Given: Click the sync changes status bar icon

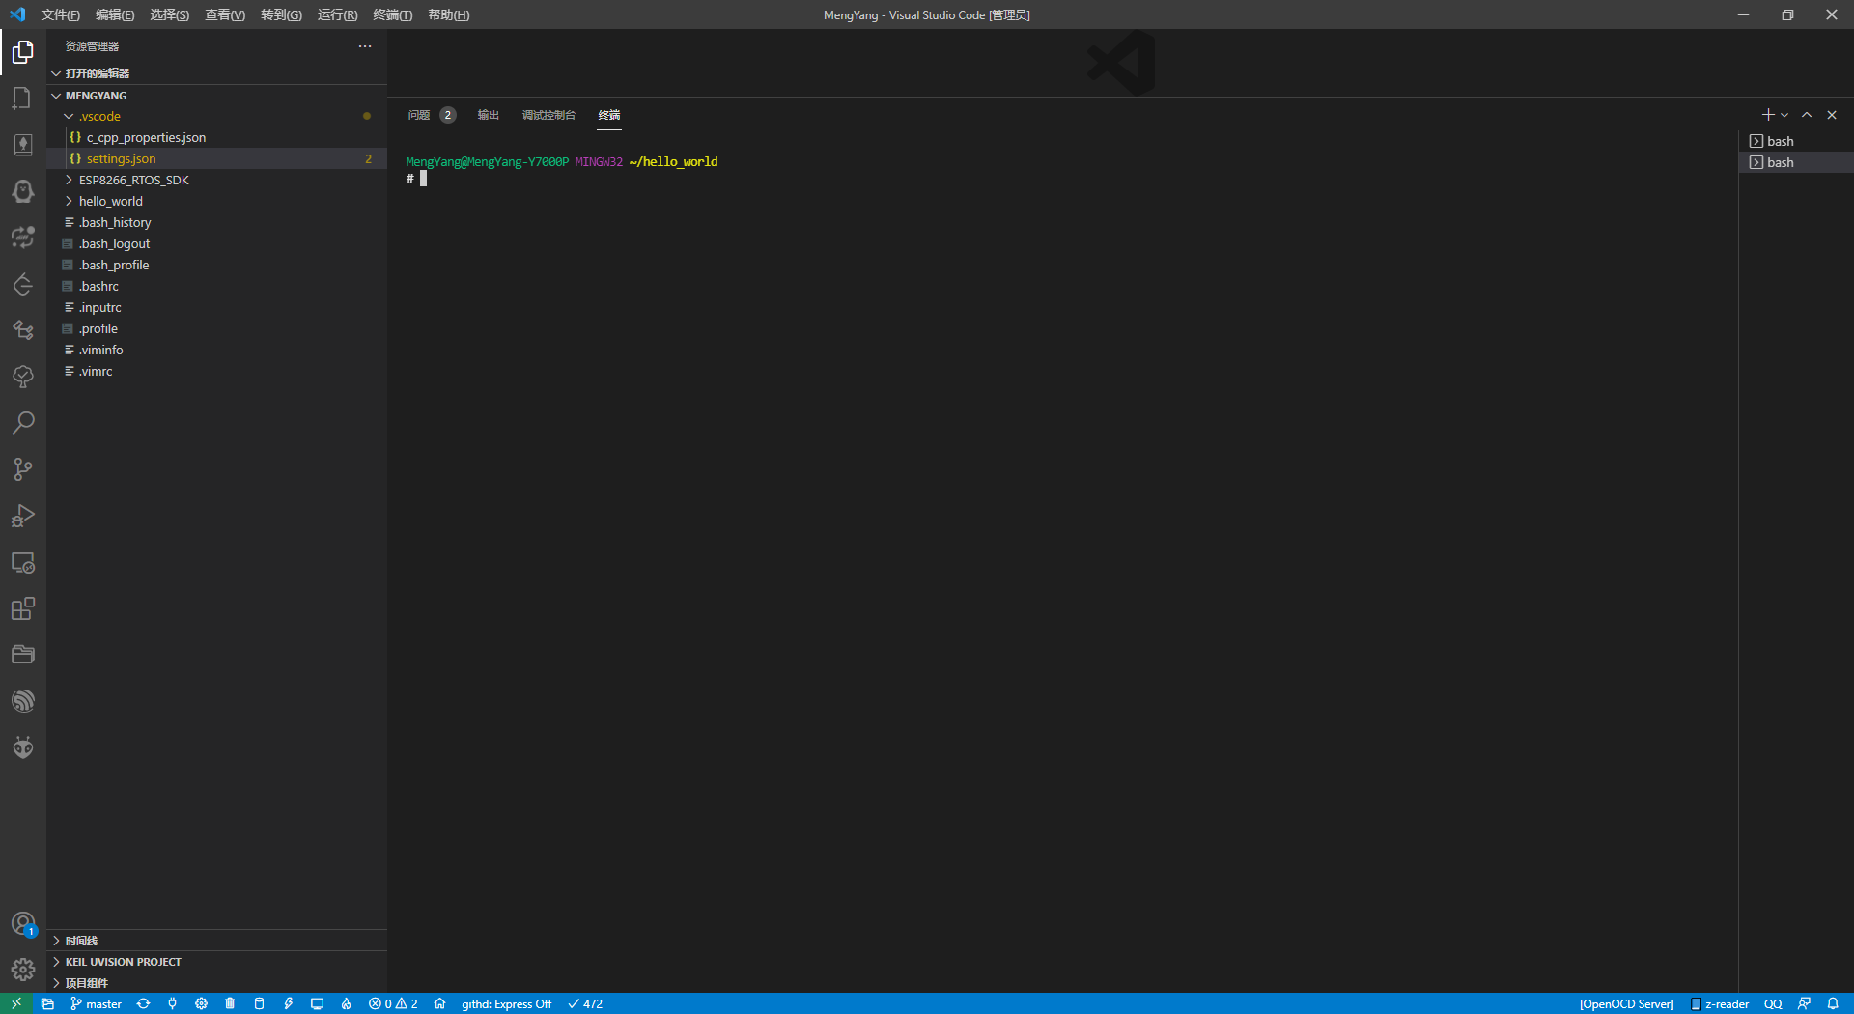Looking at the screenshot, I should pos(143,1003).
